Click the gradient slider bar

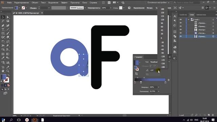point(150,80)
